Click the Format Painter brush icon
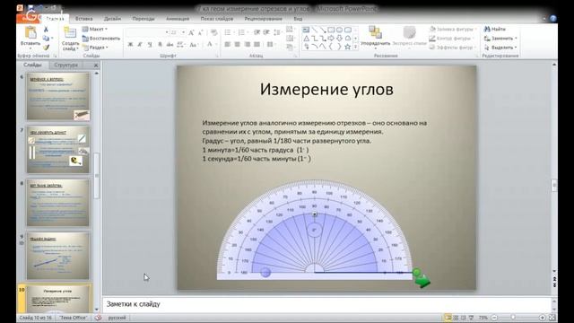This screenshot has height=323, width=574. (46, 48)
